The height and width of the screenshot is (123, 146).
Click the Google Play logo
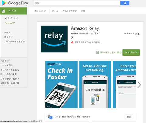[x=15, y=3]
